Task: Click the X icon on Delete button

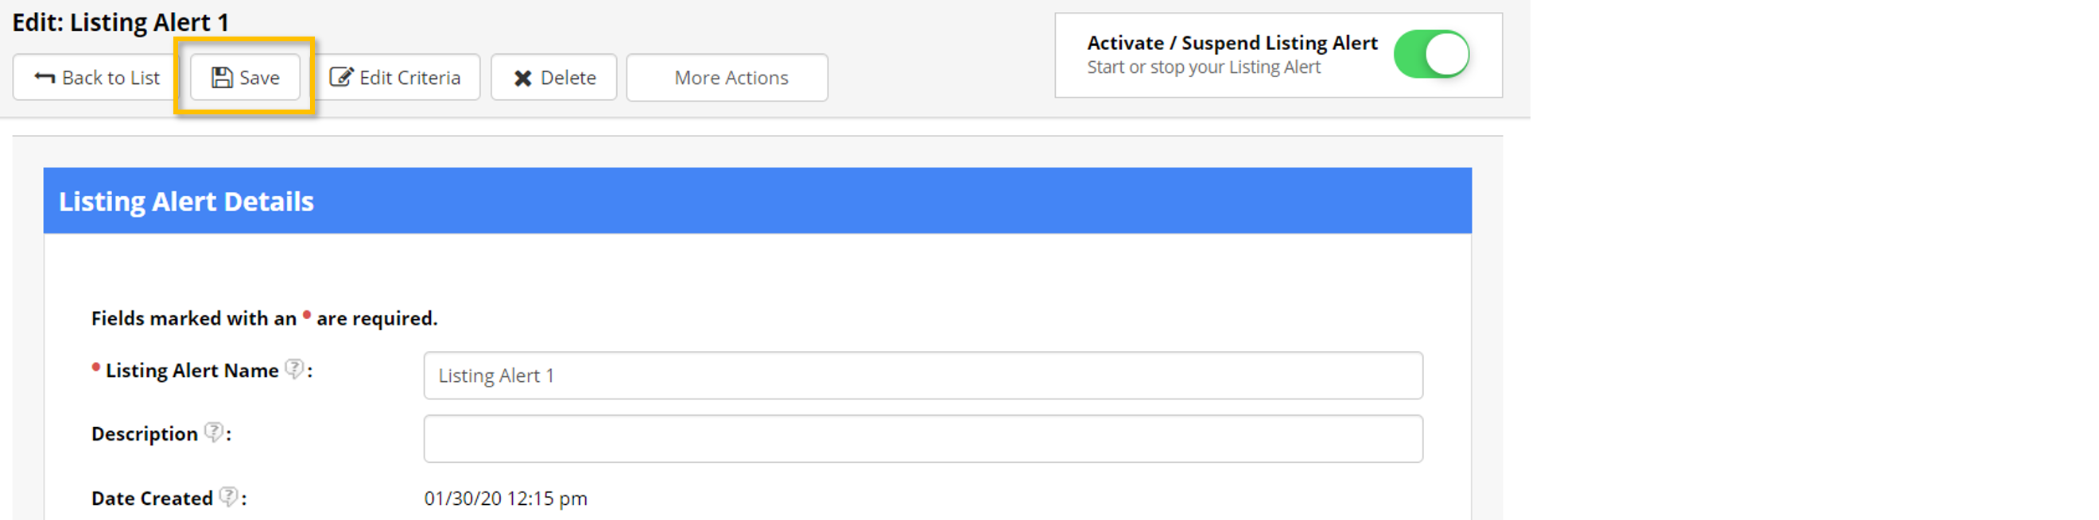Action: (x=523, y=78)
